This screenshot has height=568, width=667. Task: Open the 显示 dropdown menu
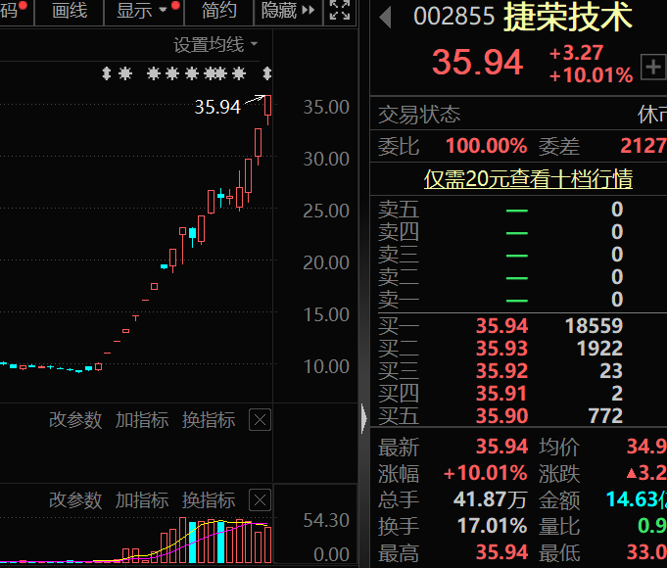point(144,10)
